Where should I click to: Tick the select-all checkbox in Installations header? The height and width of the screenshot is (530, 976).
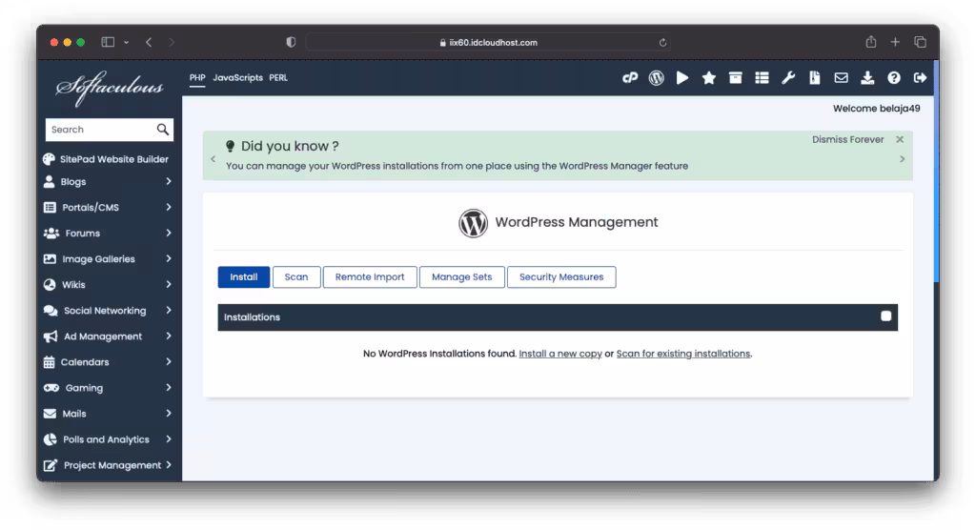[x=885, y=316]
